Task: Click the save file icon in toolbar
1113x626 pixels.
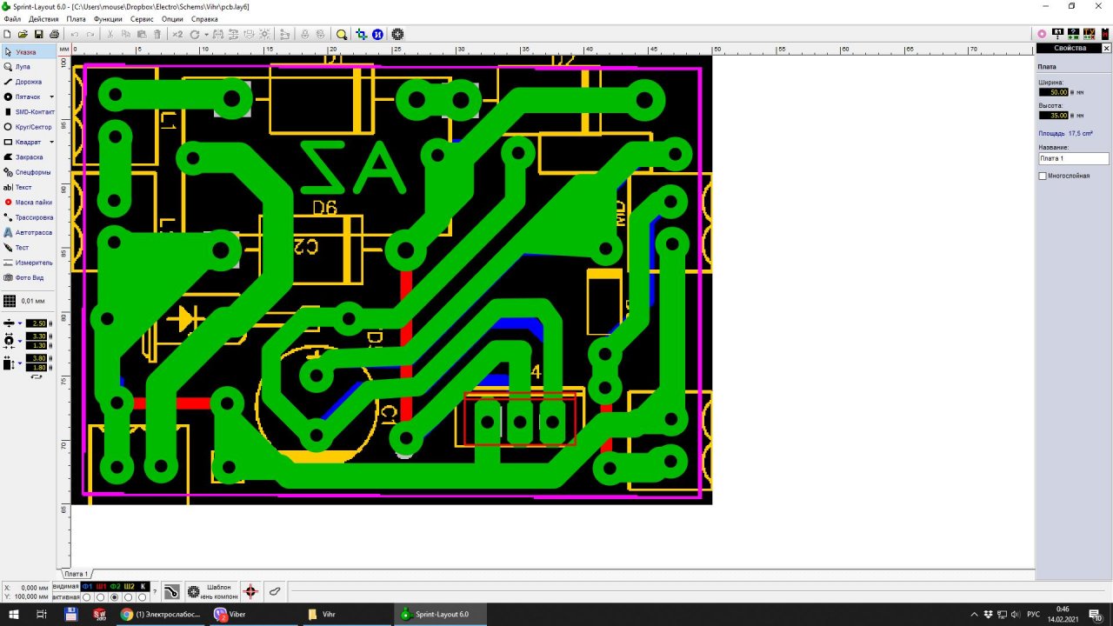Action: tap(39, 34)
